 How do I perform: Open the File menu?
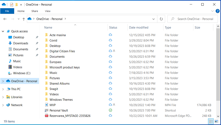click(x=7, y=11)
